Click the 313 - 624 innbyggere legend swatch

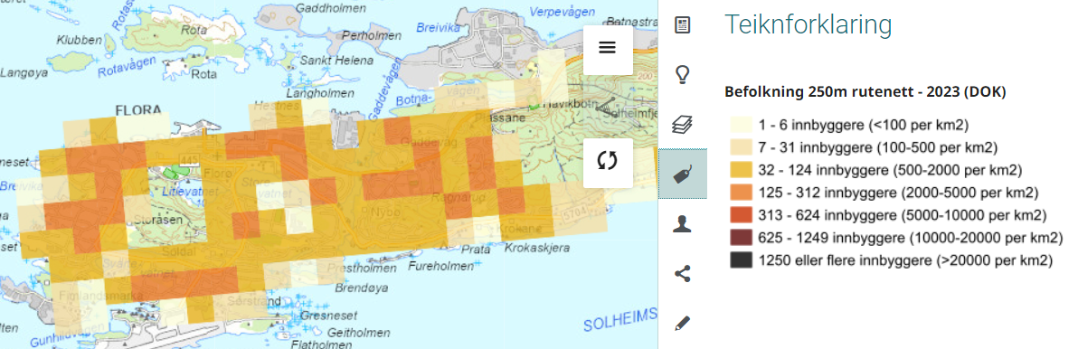742,216
